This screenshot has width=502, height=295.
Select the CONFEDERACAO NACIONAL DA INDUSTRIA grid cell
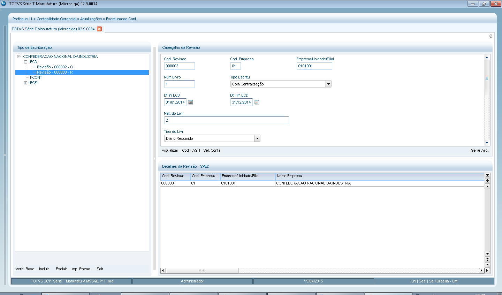380,183
